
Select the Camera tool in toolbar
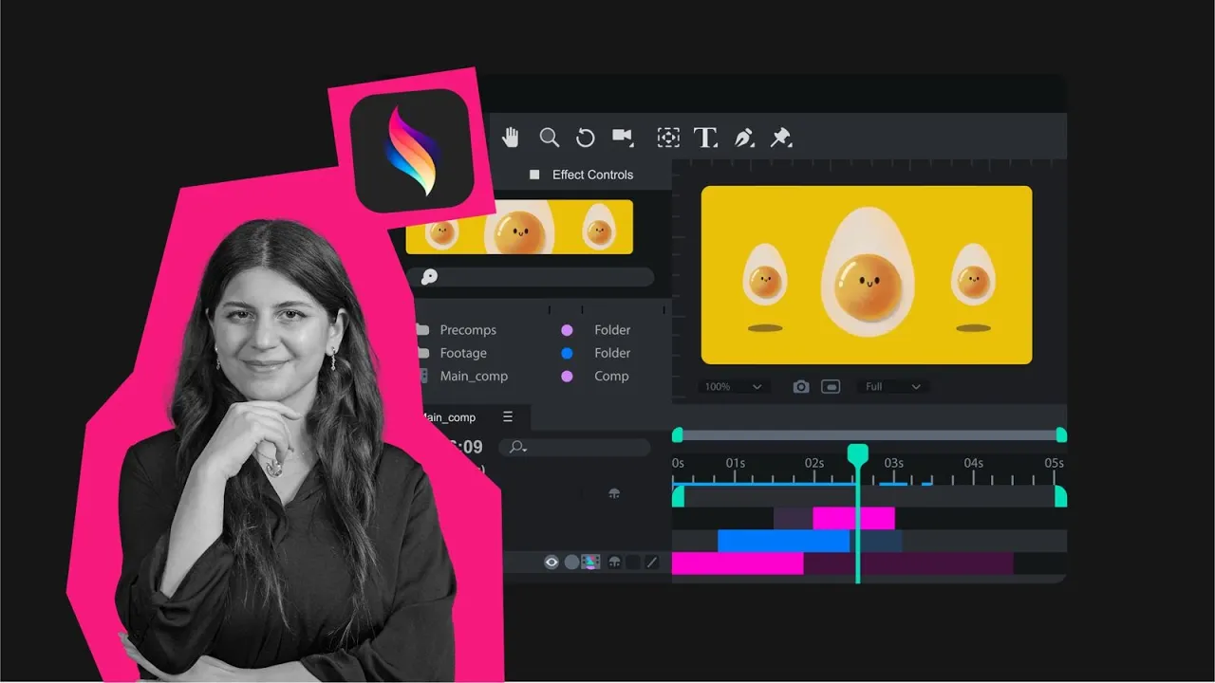pyautogui.click(x=623, y=137)
